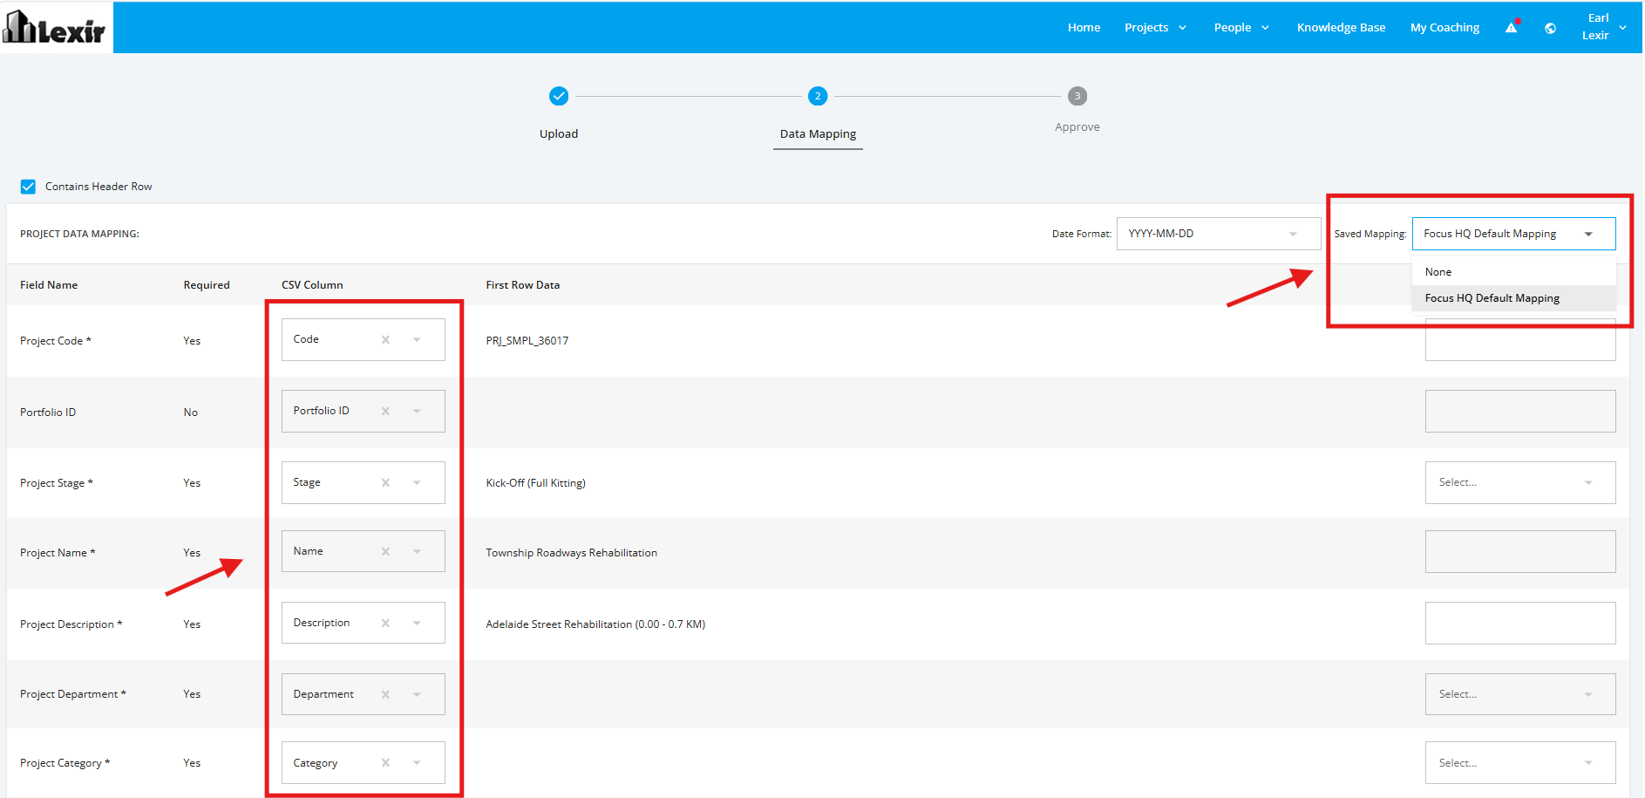Open the Category column dropdown arrow

point(417,762)
